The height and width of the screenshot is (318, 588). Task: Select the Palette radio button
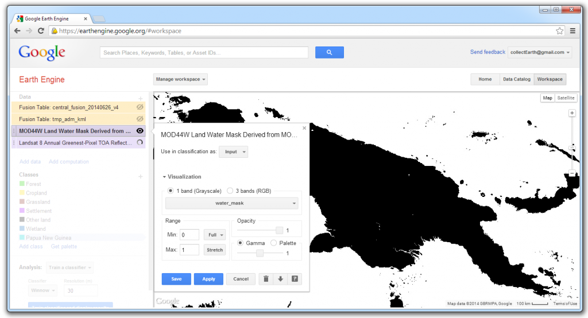tap(274, 243)
